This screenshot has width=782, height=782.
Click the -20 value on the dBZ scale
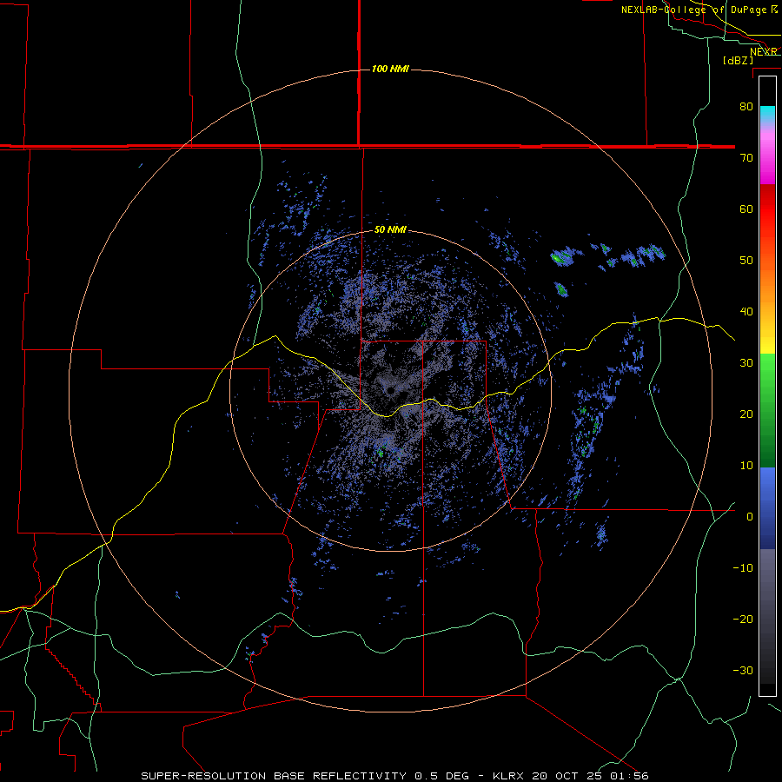point(743,620)
